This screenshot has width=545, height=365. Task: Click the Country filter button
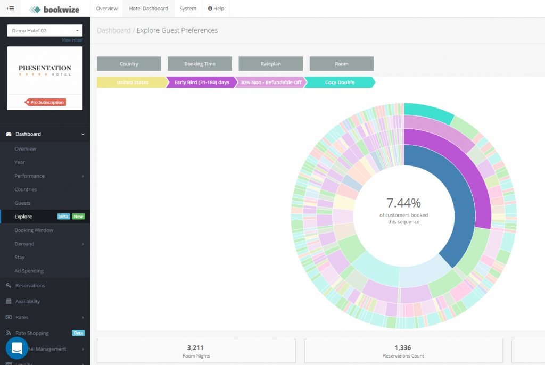(128, 63)
